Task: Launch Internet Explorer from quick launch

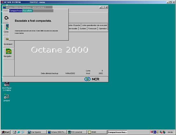Action: pos(19,132)
